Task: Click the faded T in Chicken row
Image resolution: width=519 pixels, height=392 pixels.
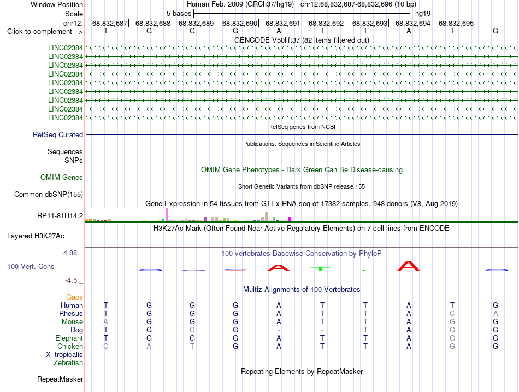Action: click(192, 346)
